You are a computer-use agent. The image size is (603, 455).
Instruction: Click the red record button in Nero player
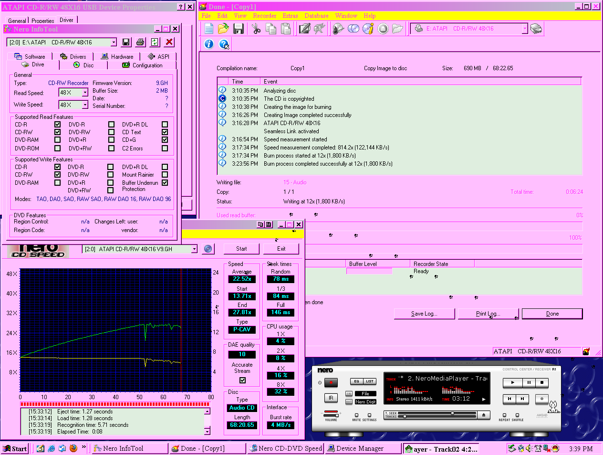(x=331, y=382)
